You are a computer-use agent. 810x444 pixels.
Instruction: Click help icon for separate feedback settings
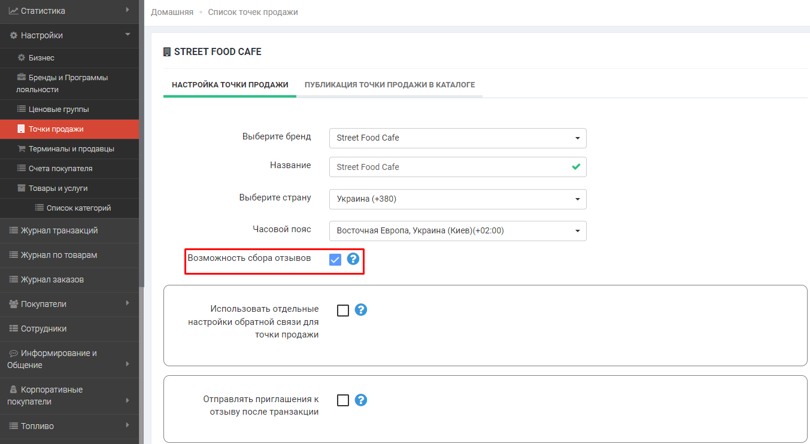(x=361, y=310)
